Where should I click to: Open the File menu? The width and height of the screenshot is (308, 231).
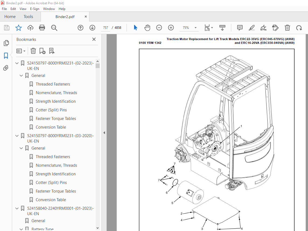coord(4,9)
